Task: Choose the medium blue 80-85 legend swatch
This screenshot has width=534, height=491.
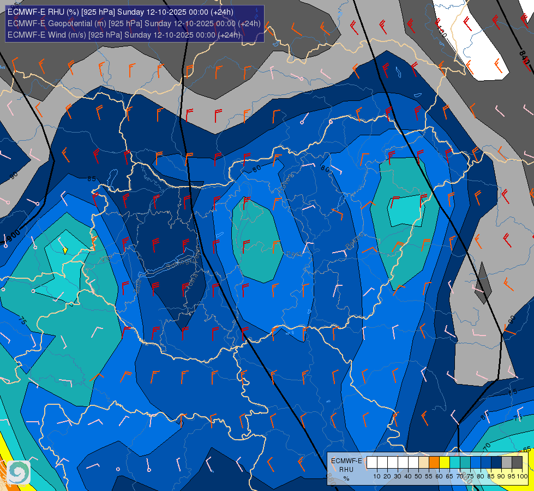Action: point(486,463)
